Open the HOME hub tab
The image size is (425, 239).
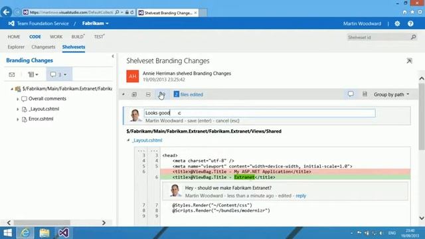(x=14, y=37)
